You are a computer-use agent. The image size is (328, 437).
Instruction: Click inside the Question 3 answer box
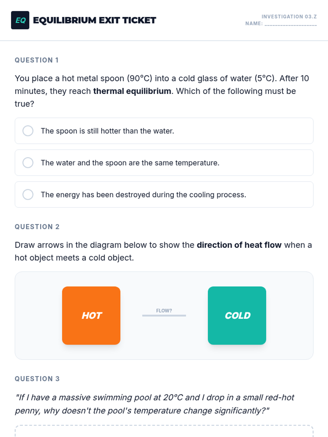[x=164, y=432]
